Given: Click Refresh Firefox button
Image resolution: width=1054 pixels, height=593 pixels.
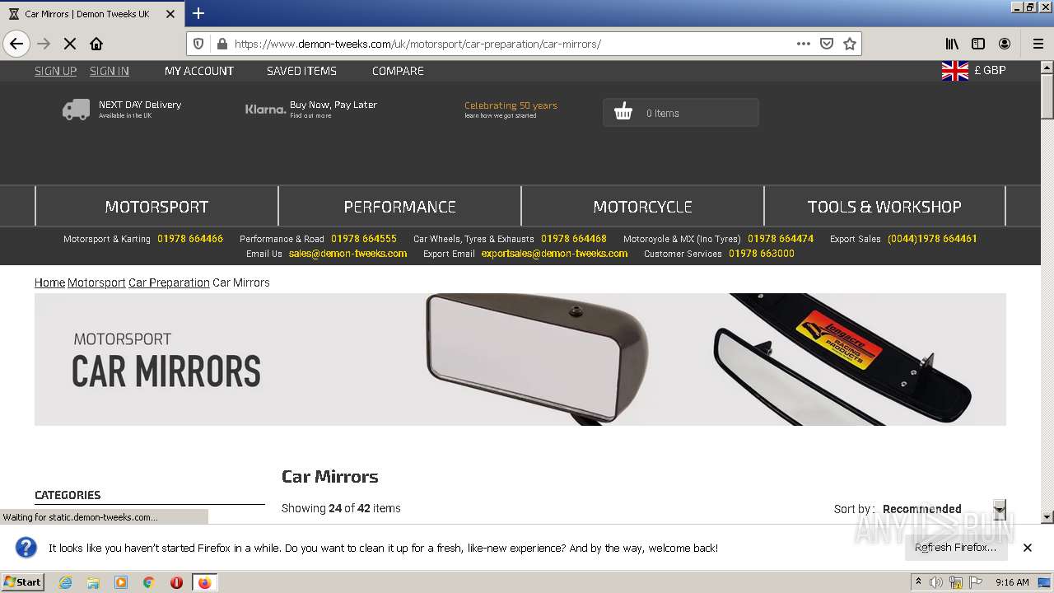Looking at the screenshot, I should [955, 548].
